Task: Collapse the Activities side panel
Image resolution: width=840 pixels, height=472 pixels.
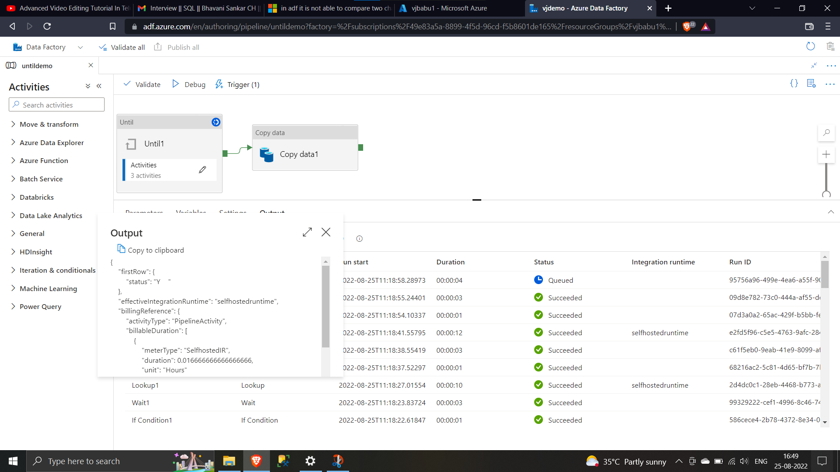Action: point(99,86)
